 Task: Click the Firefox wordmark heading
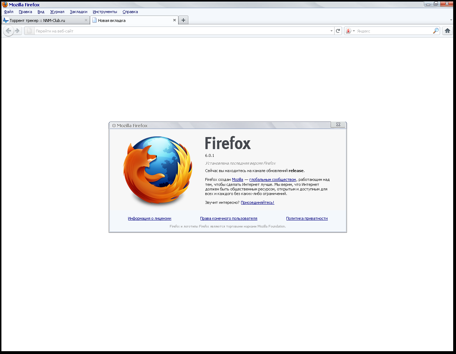pyautogui.click(x=228, y=143)
